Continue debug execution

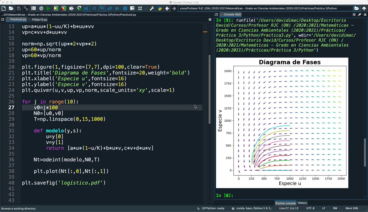pos(117,8)
